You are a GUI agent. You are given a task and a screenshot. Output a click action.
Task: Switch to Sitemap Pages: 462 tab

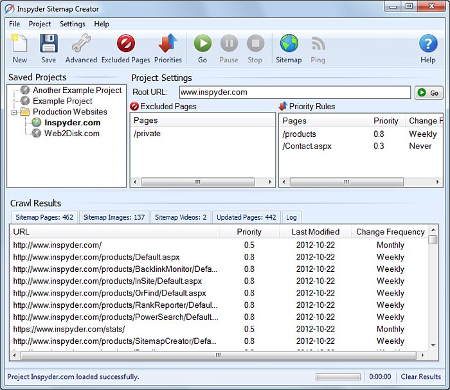coord(44,217)
